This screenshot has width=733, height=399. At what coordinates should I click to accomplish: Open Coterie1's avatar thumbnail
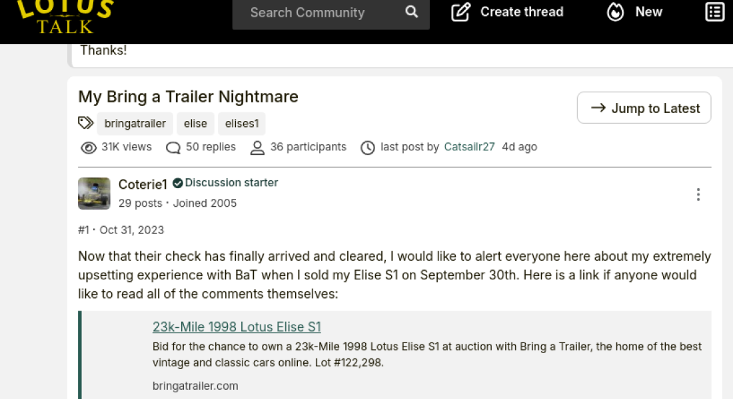pos(94,194)
